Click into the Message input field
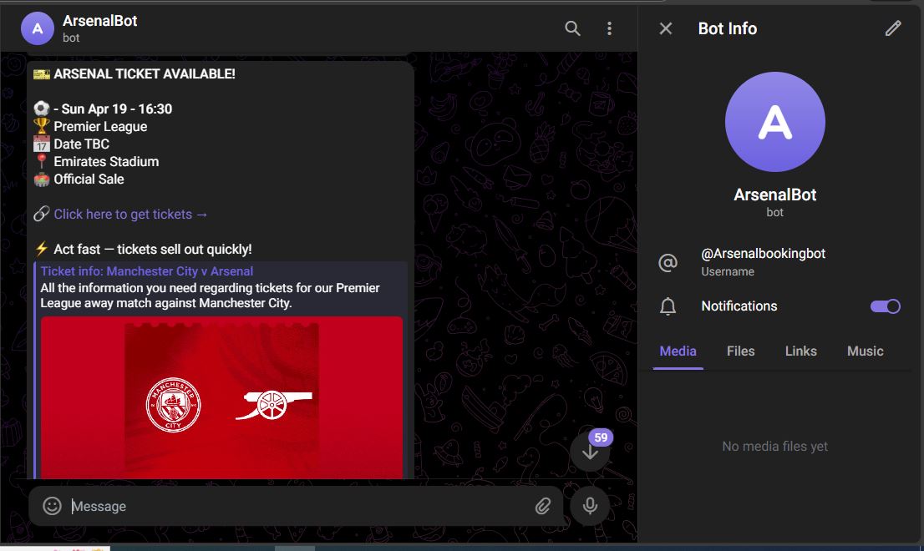 [292, 506]
